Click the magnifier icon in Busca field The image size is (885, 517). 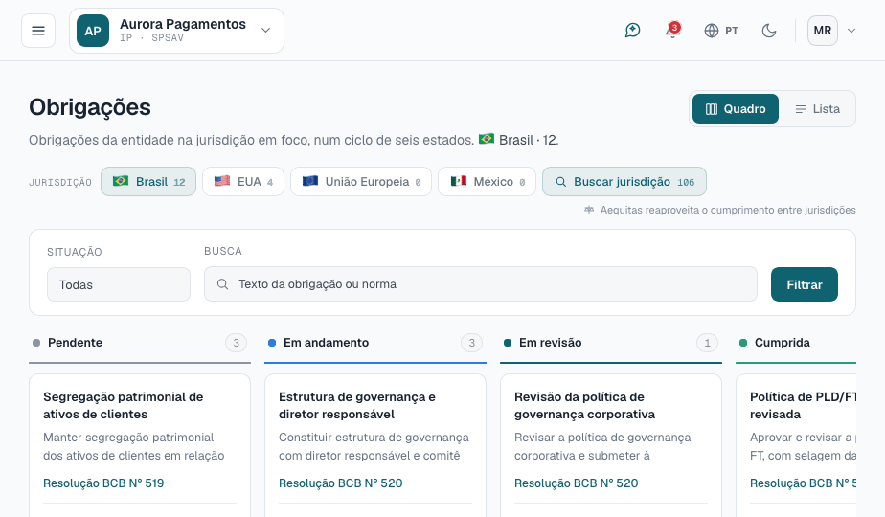click(x=223, y=284)
